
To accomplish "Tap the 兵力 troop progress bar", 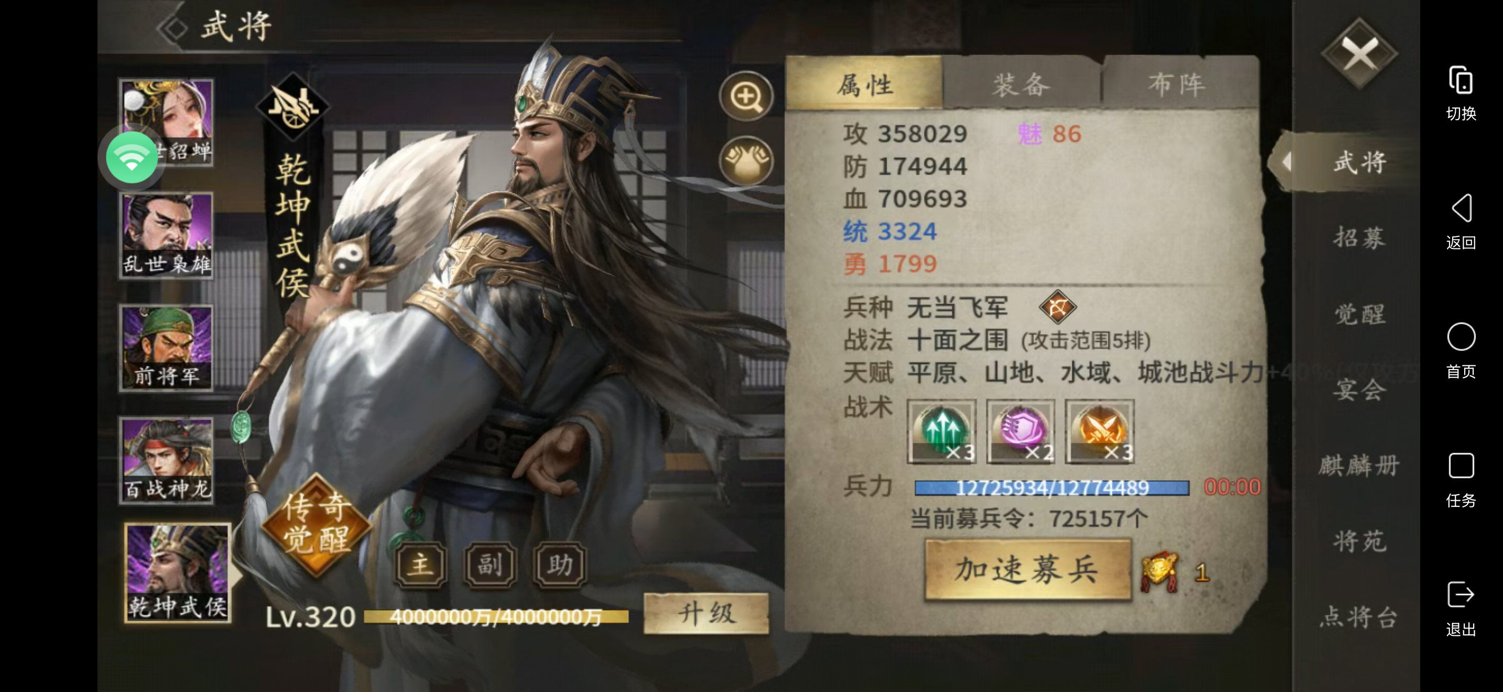I will tap(1051, 487).
